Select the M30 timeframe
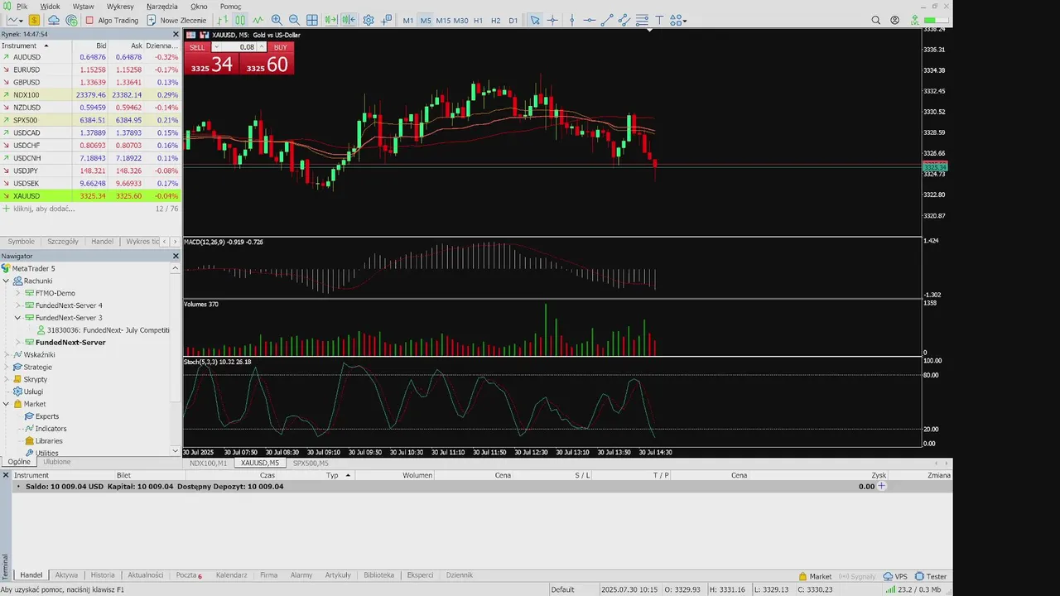The image size is (1060, 596). pos(460,21)
